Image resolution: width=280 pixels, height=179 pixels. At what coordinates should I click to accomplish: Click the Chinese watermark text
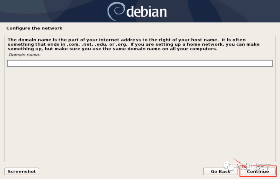click(x=254, y=167)
